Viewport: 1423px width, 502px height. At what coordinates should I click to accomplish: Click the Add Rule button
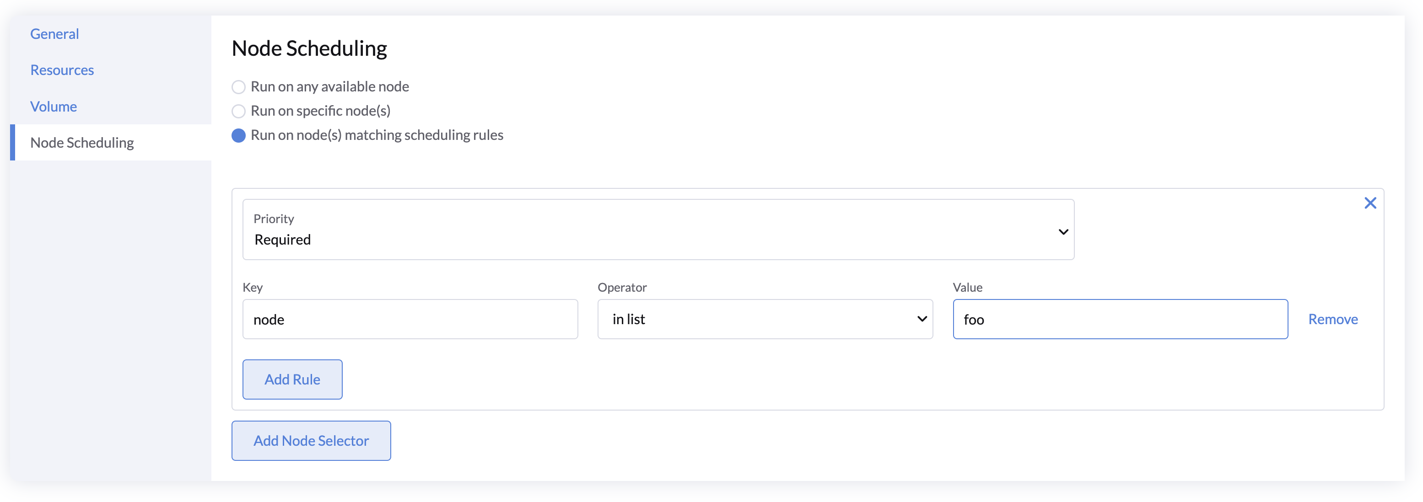pos(292,379)
